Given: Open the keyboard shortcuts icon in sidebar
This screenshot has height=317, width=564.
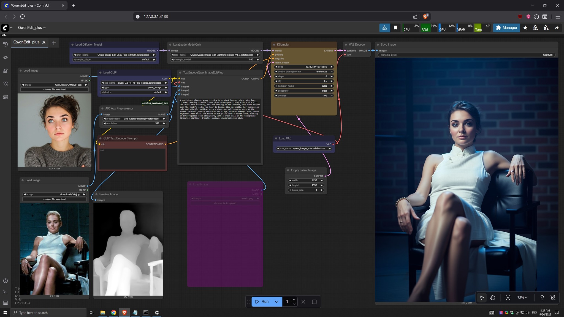Looking at the screenshot, I should pyautogui.click(x=5, y=303).
